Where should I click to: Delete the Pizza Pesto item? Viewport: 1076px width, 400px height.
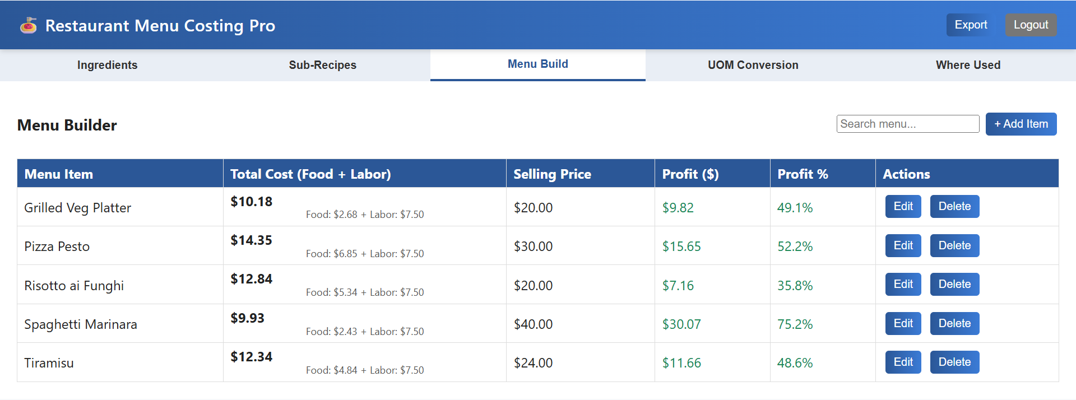(954, 245)
